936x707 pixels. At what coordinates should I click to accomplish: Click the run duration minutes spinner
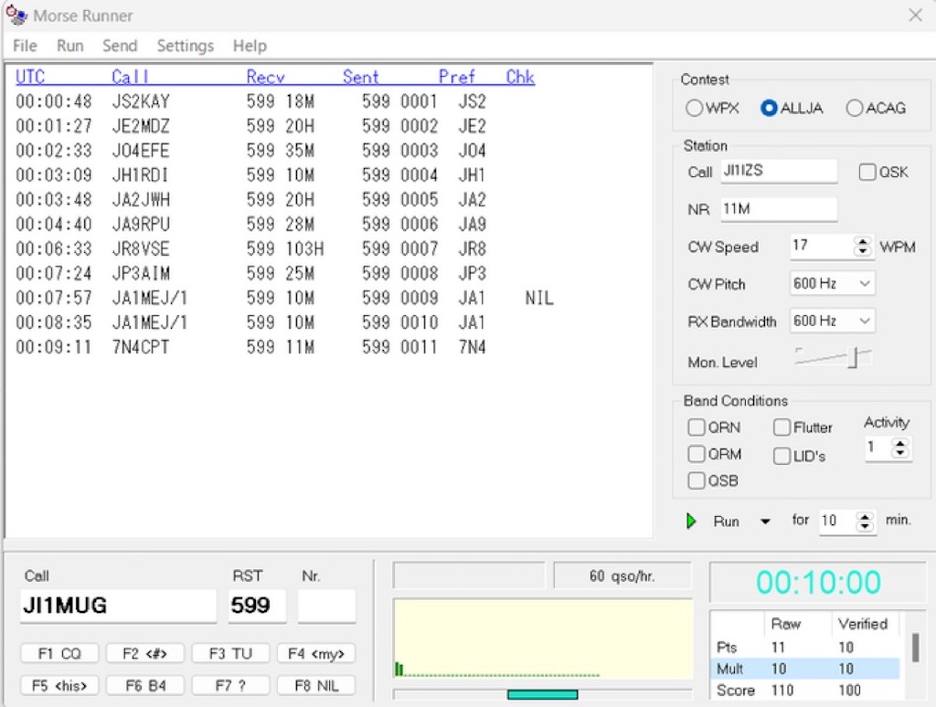865,521
